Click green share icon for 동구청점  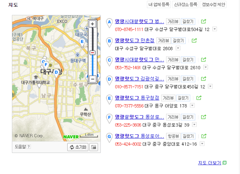coord(199,98)
